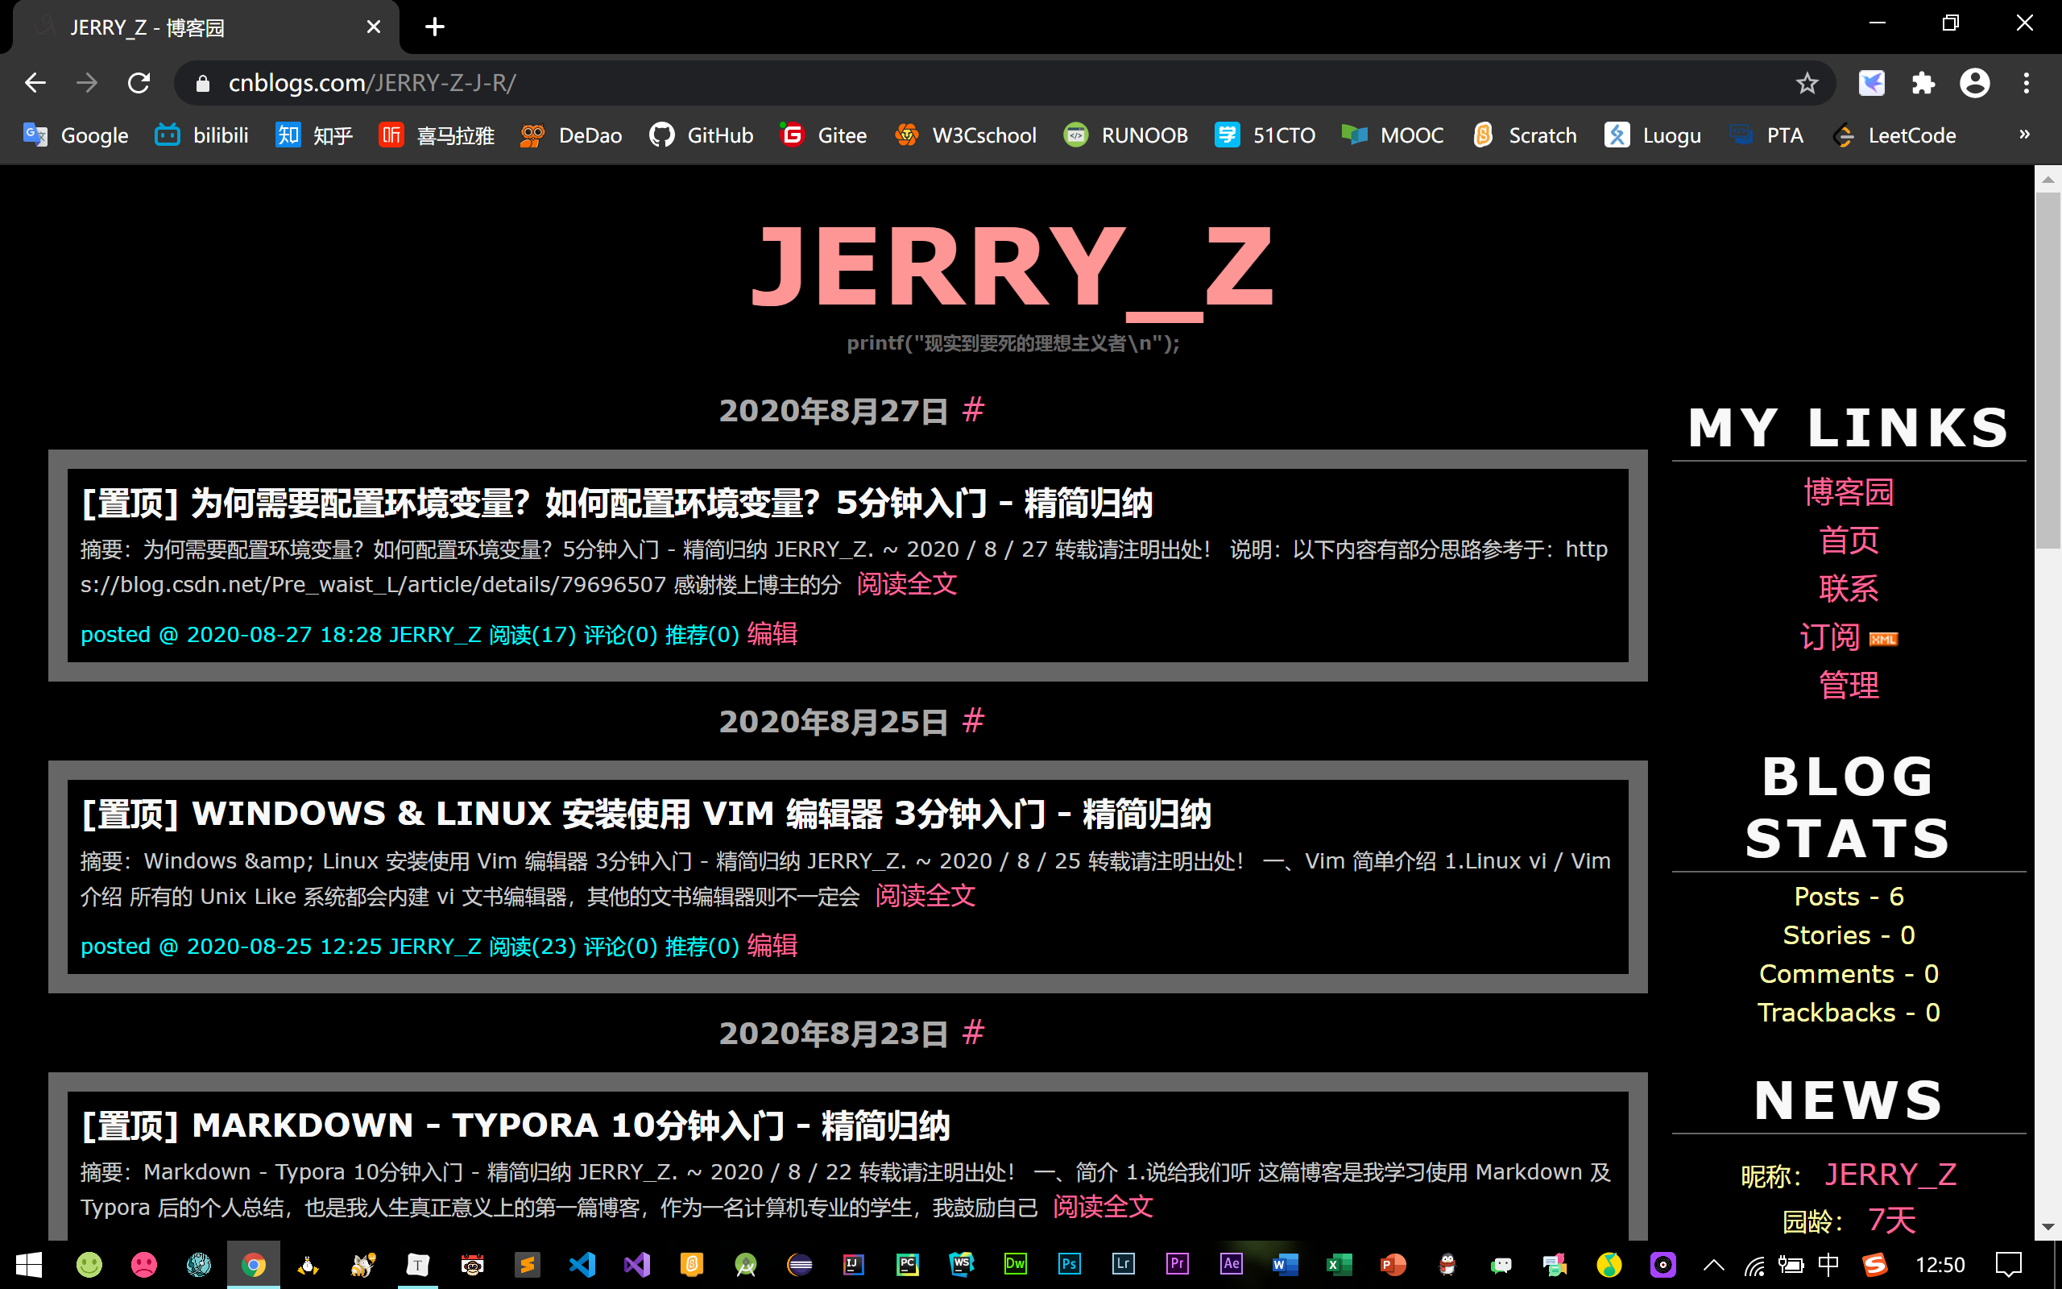Viewport: 2062px width, 1289px height.
Task: Open the Gitee bookmark
Action: coord(823,135)
